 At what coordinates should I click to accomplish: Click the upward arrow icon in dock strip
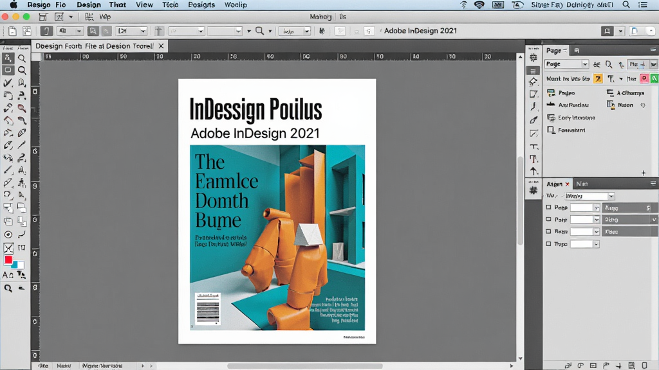click(534, 171)
